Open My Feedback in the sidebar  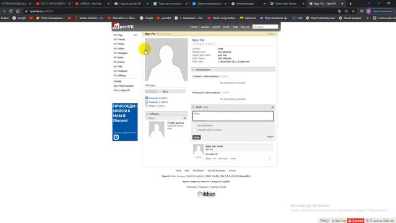[121, 71]
